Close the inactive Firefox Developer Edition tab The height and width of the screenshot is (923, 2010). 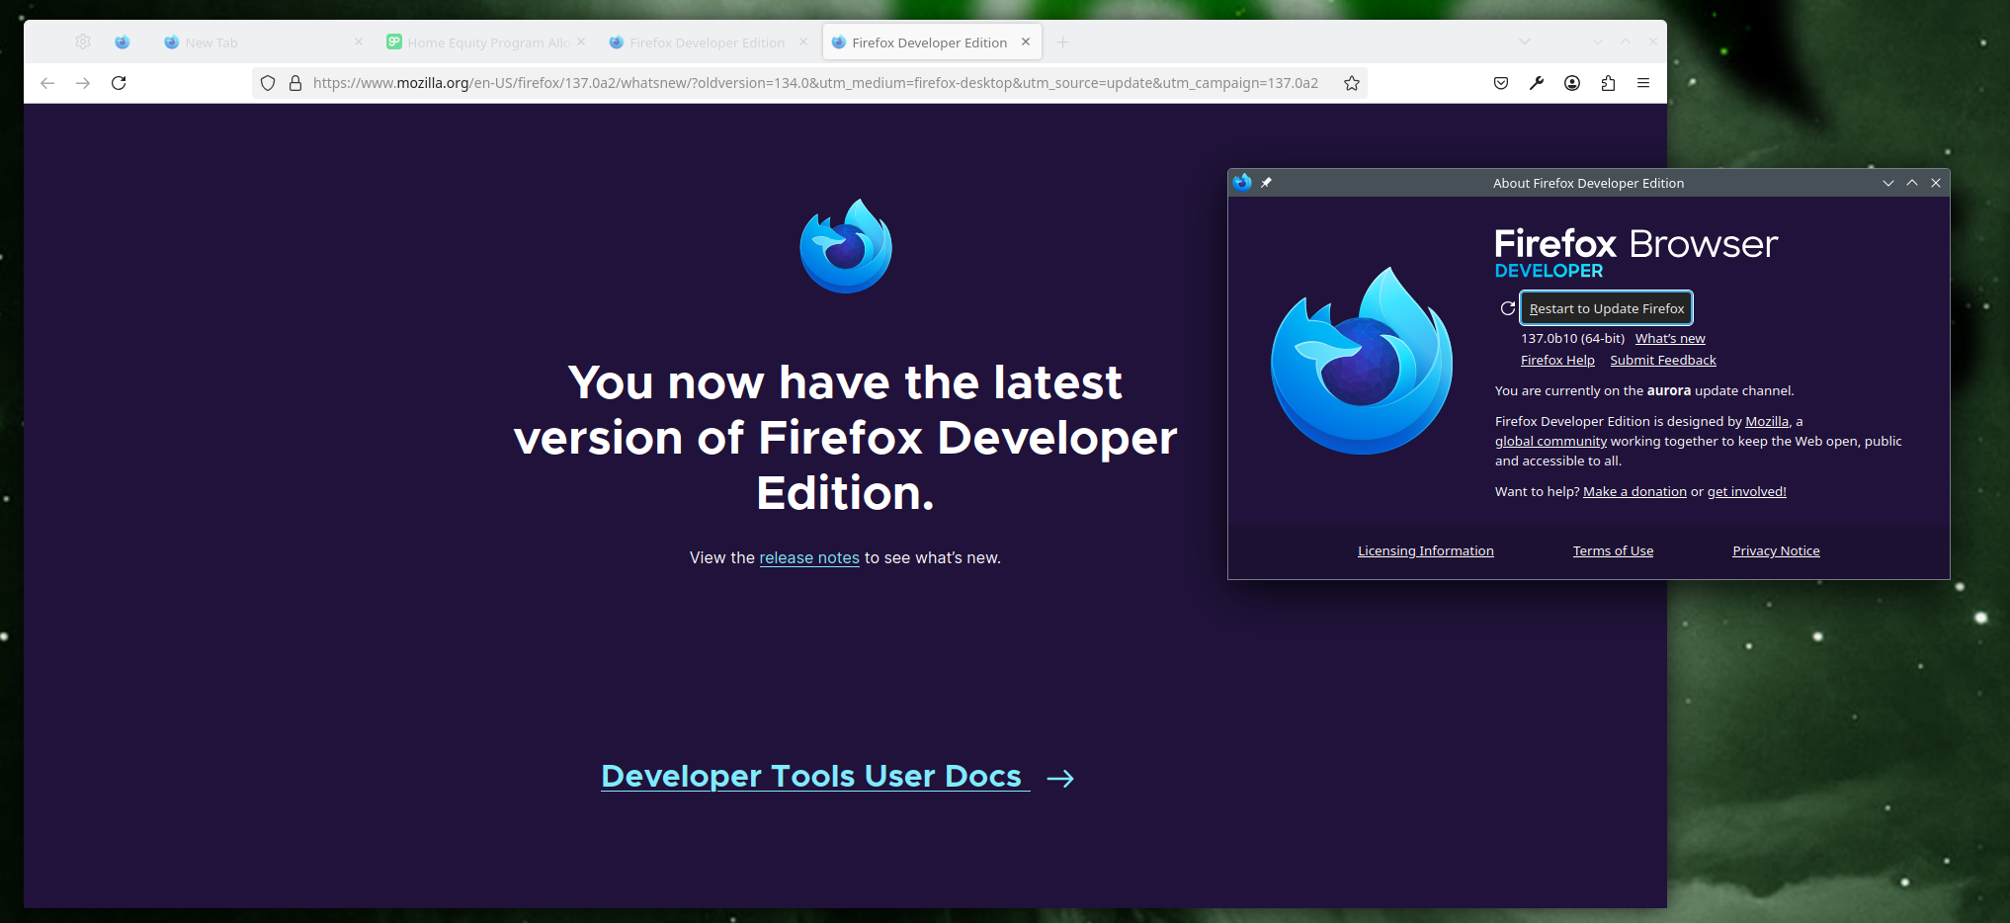coord(803,42)
